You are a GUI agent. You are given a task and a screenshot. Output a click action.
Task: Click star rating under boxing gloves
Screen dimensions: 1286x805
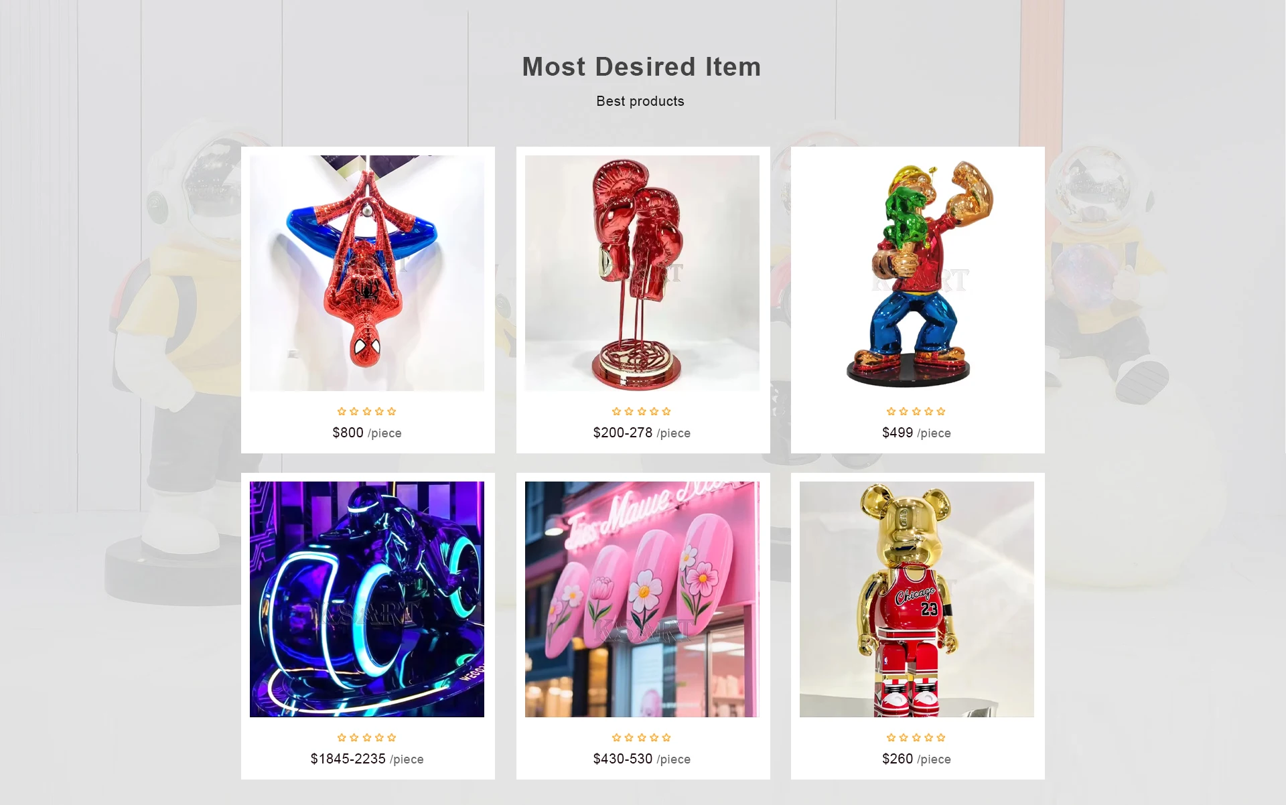coord(642,411)
